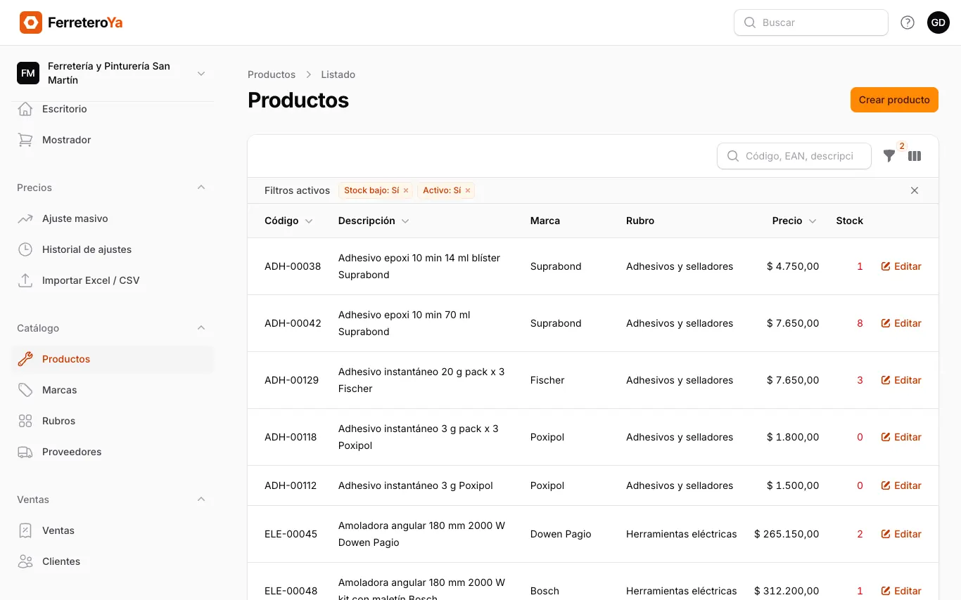961x600 pixels.
Task: Open Marcas in the sidebar
Action: 113,390
